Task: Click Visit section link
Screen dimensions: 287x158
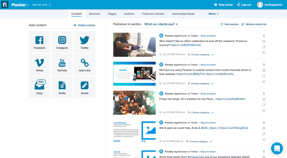Action: click(x=230, y=24)
